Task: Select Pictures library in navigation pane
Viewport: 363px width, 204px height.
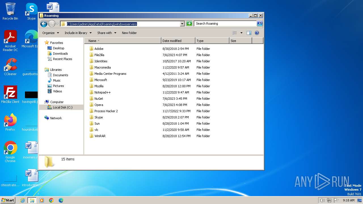Action: tap(58, 86)
